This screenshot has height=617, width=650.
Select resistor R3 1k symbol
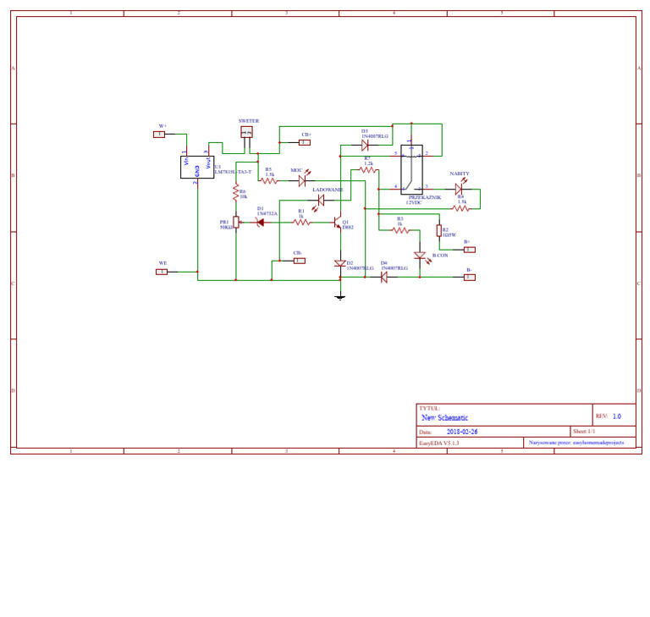[x=401, y=230]
